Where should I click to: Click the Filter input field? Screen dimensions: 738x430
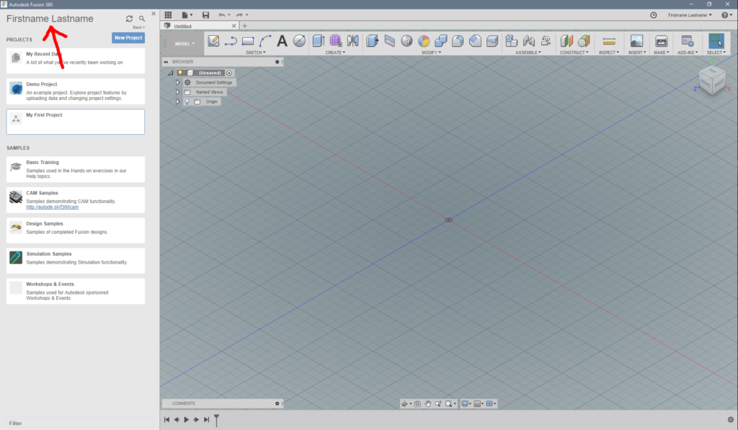(76, 424)
